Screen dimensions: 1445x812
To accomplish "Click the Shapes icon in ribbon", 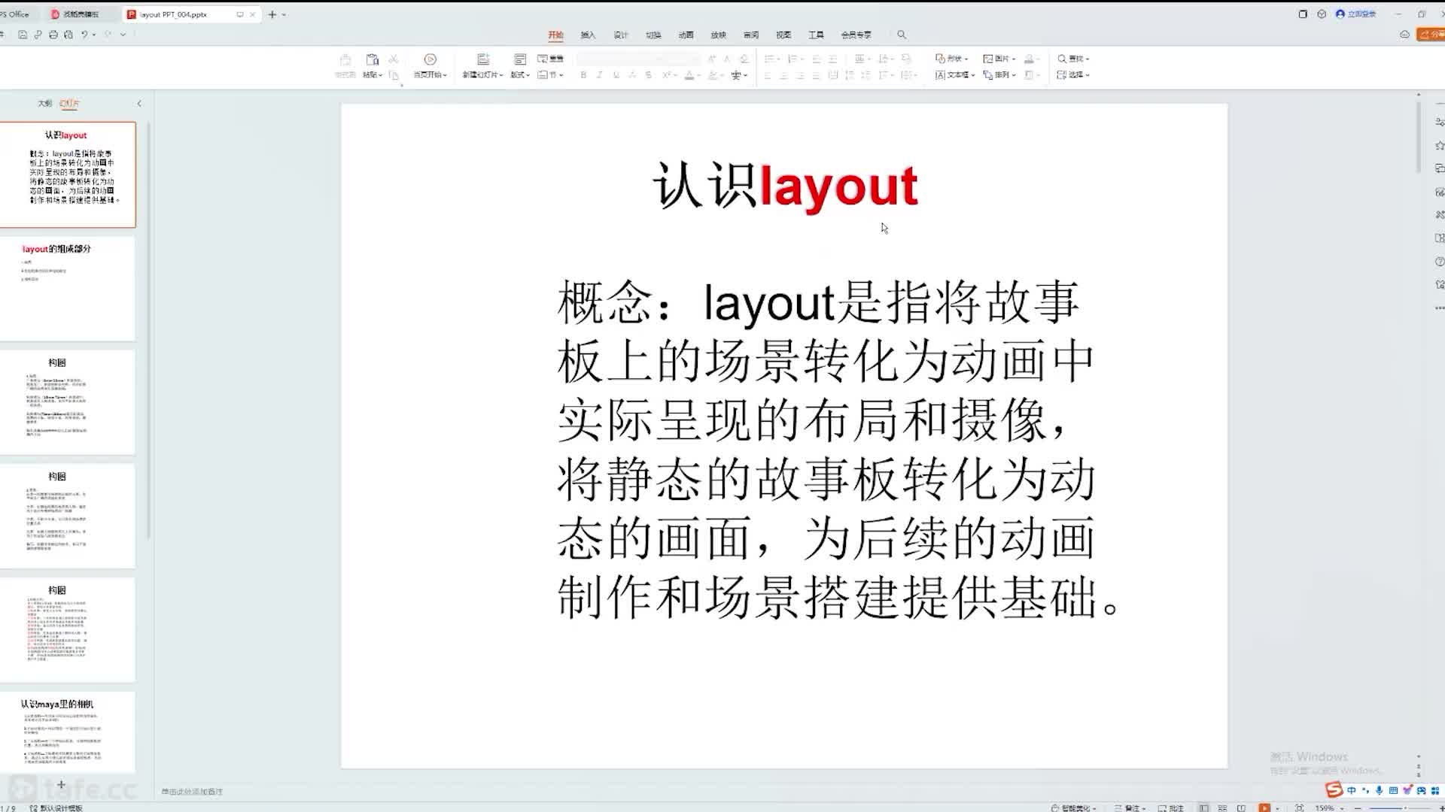I will coord(940,58).
